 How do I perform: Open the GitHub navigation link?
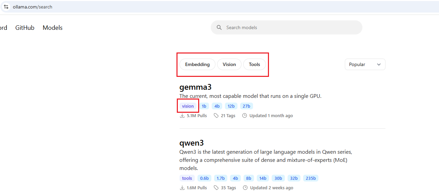[x=25, y=28]
